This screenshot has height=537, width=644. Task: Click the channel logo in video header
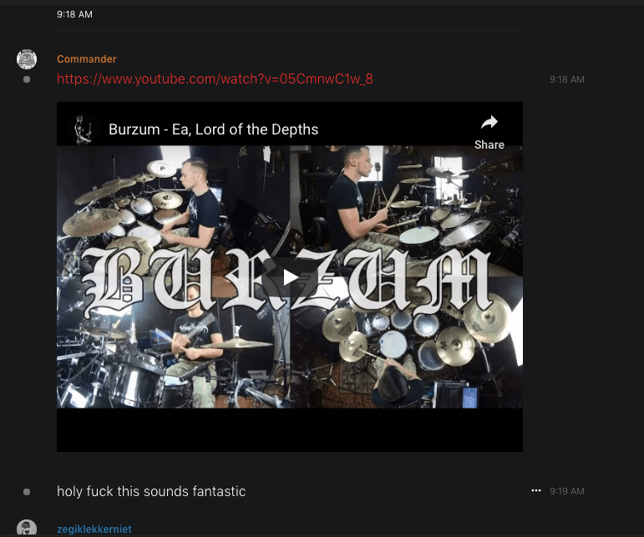(x=82, y=129)
